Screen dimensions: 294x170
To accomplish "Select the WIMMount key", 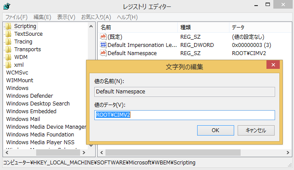I will tap(19, 80).
